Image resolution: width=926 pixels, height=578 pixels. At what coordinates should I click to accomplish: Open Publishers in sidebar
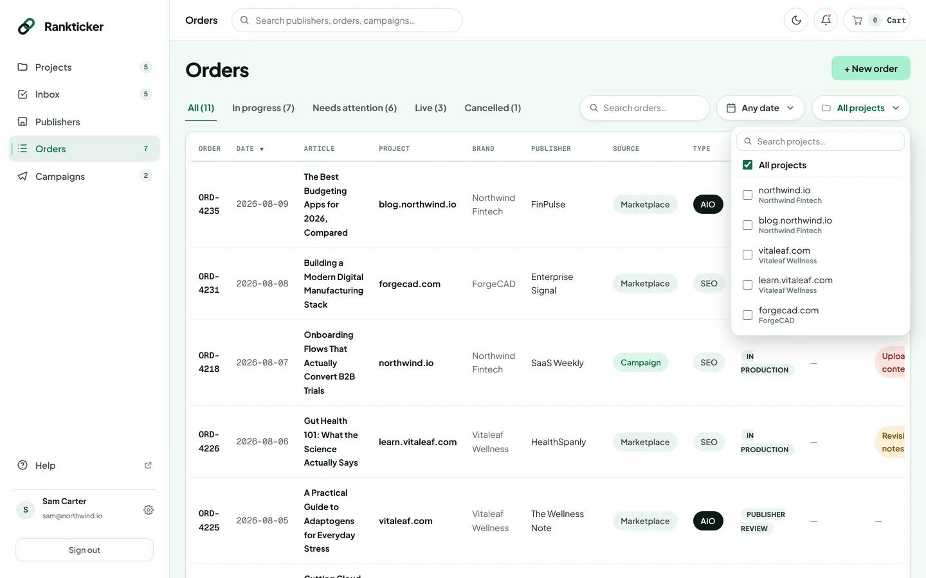[x=84, y=122]
